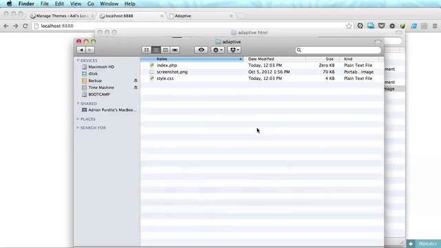
Task: Sort files by Size column
Action: (322, 59)
